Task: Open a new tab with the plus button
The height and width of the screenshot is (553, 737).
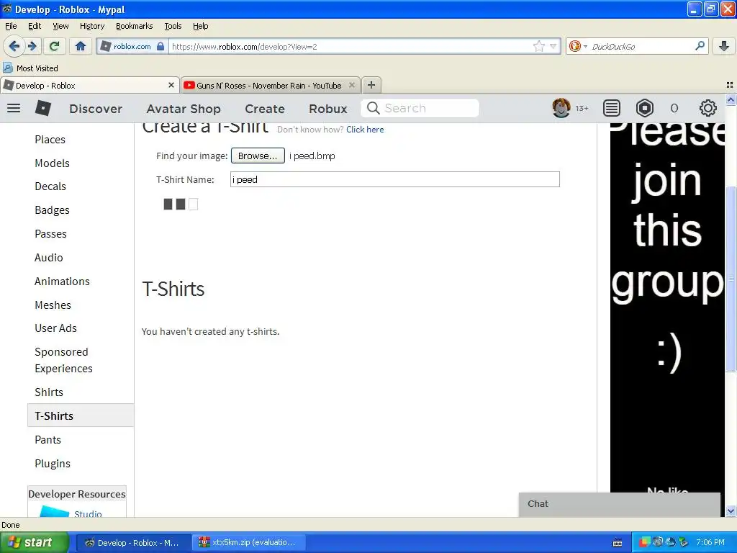Action: click(371, 85)
